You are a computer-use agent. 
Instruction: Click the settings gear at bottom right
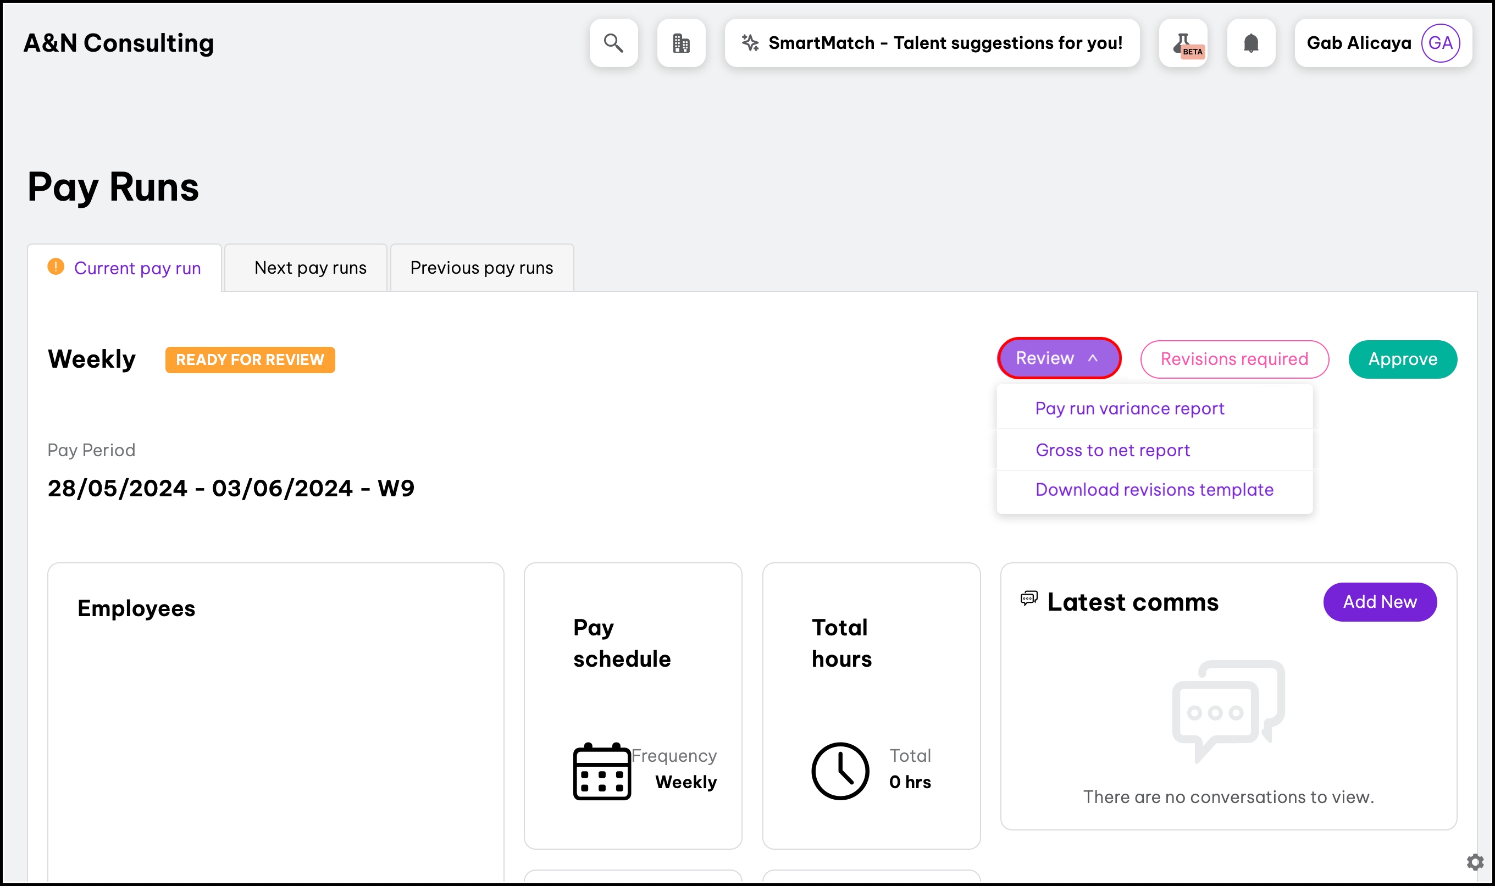click(1475, 862)
